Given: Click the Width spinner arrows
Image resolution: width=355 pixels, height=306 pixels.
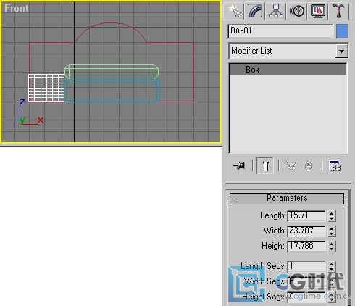Looking at the screenshot, I should (x=332, y=231).
